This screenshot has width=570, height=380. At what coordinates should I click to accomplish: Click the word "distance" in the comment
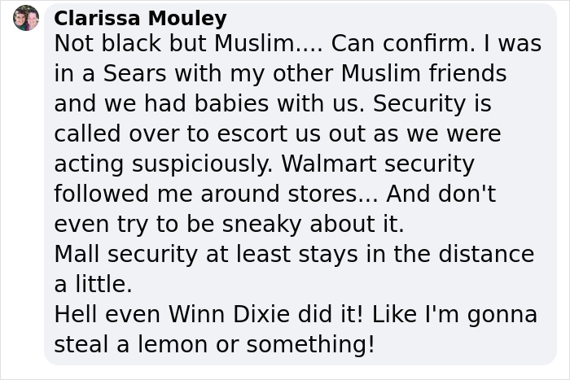(x=487, y=254)
